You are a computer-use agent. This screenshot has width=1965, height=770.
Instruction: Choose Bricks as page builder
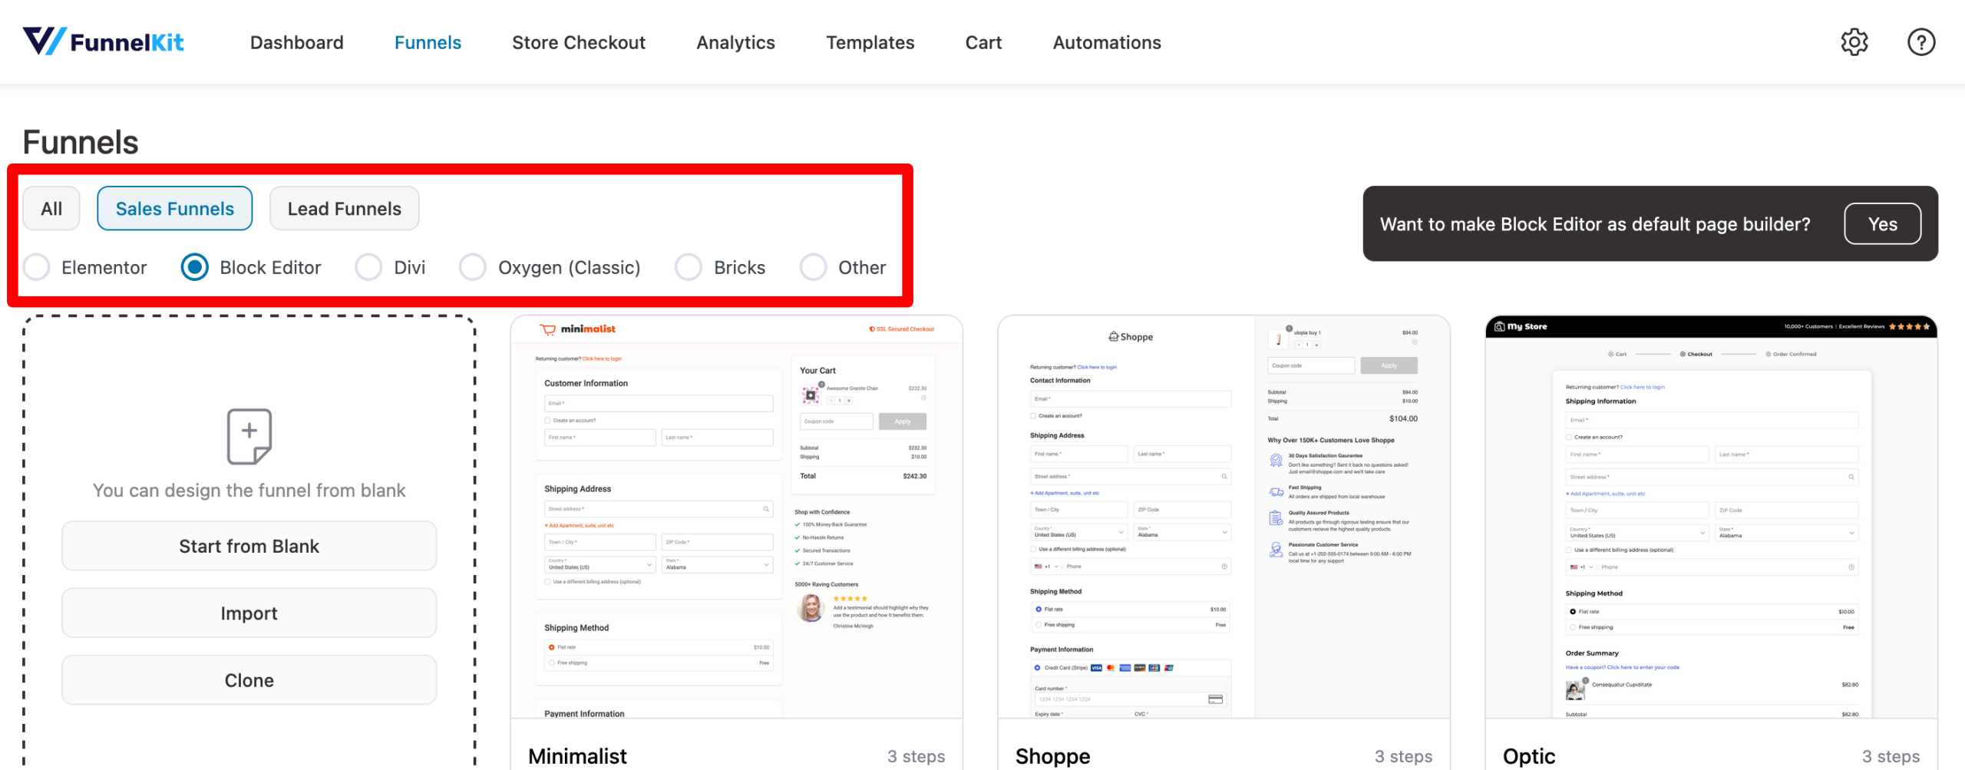688,267
